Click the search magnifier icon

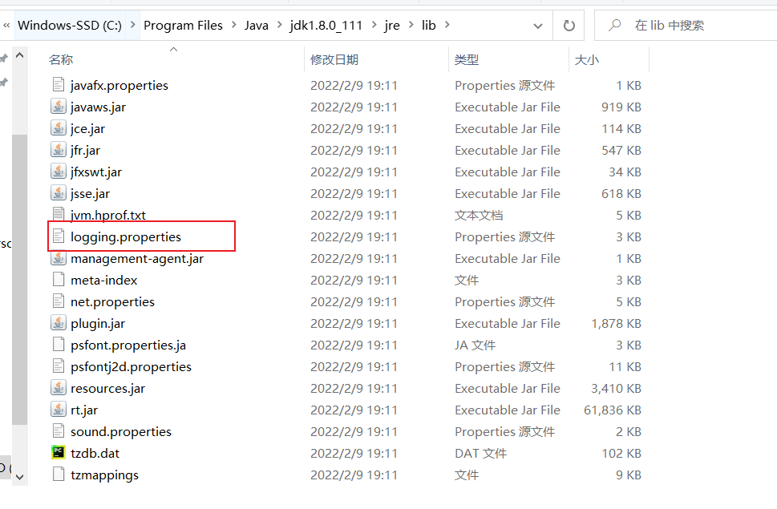click(615, 25)
